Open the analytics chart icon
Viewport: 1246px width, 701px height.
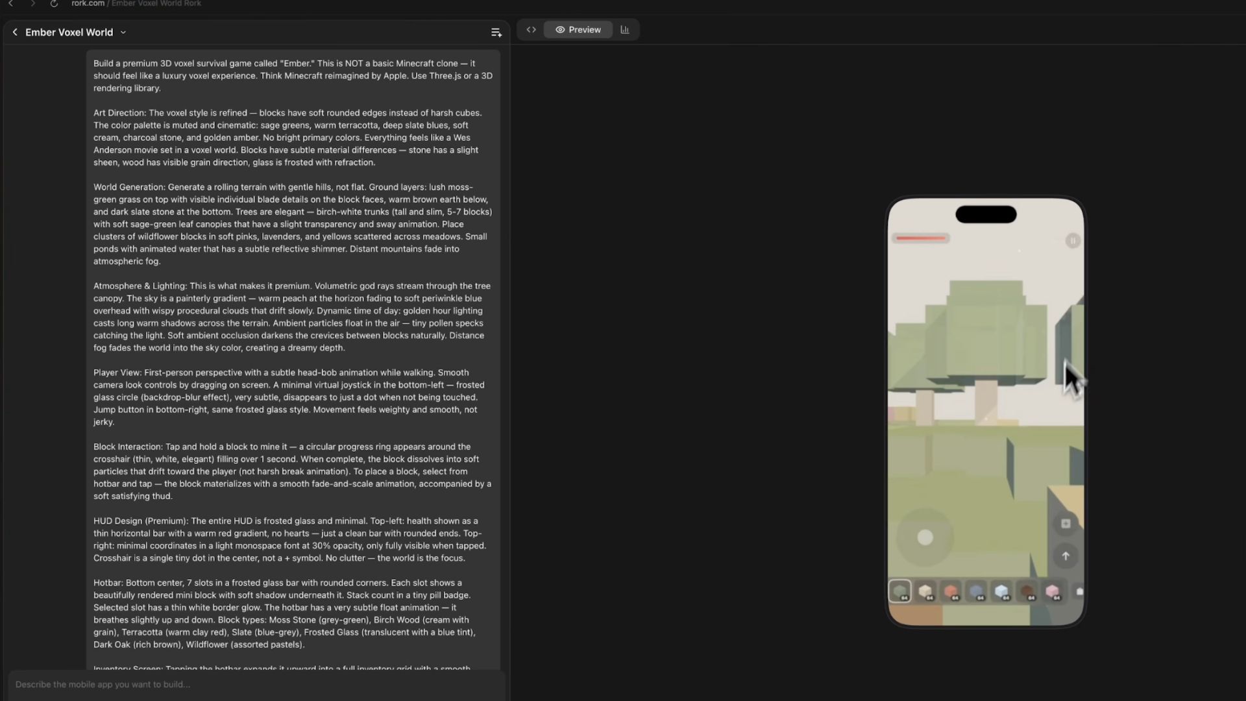(x=625, y=30)
